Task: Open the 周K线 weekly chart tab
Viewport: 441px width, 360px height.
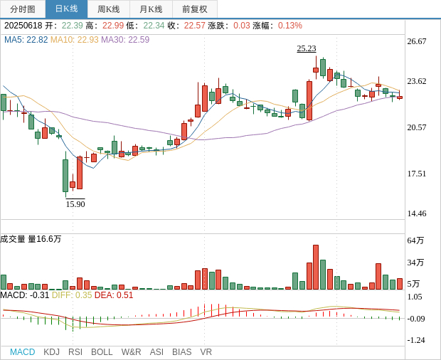Action: click(x=109, y=9)
